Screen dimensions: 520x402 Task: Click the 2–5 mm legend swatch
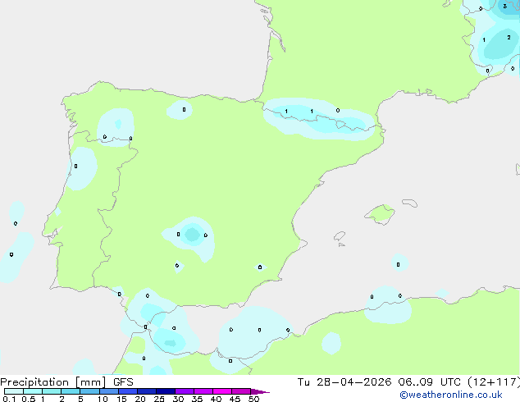[71, 391]
